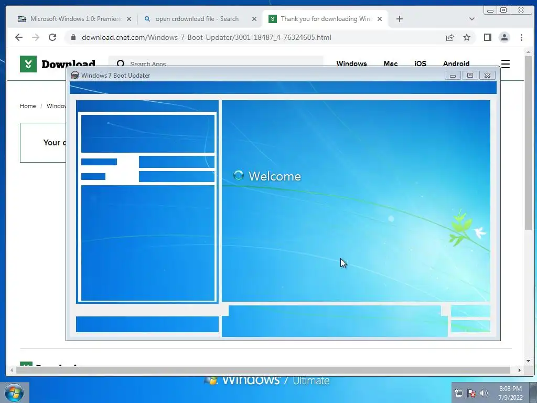This screenshot has width=537, height=403.
Task: Bookmark this page with the star icon
Action: [466, 37]
